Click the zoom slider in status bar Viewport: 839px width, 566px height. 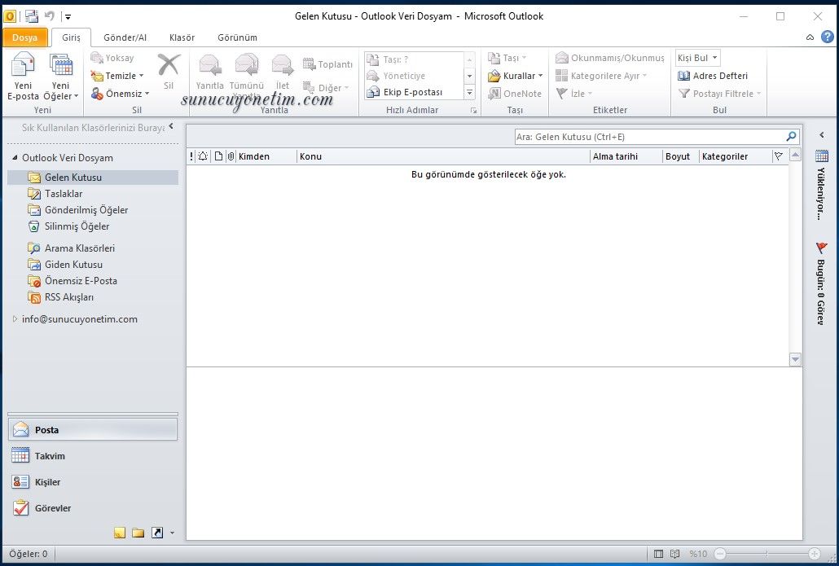pyautogui.click(x=766, y=555)
